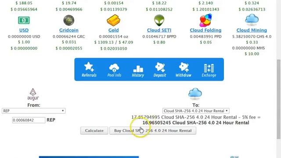This screenshot has width=281, height=158.
Task: Open the USD link
Action: [x=24, y=30]
